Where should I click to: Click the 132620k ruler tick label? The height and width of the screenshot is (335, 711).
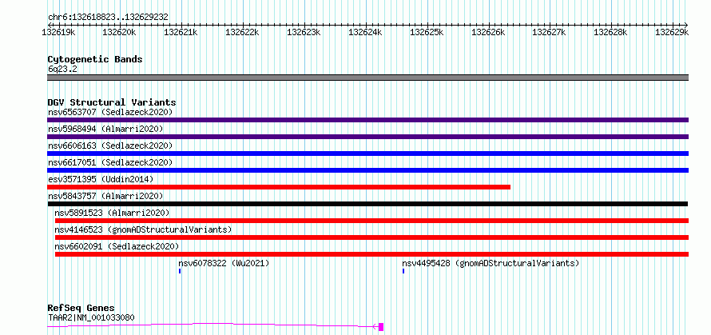coord(120,32)
